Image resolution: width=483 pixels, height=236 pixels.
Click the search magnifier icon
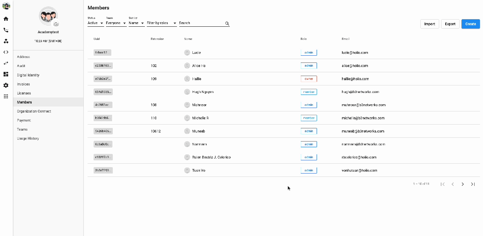[x=227, y=23]
